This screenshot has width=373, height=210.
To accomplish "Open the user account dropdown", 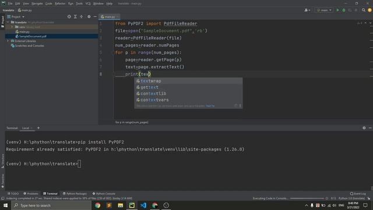I will 307,10.
